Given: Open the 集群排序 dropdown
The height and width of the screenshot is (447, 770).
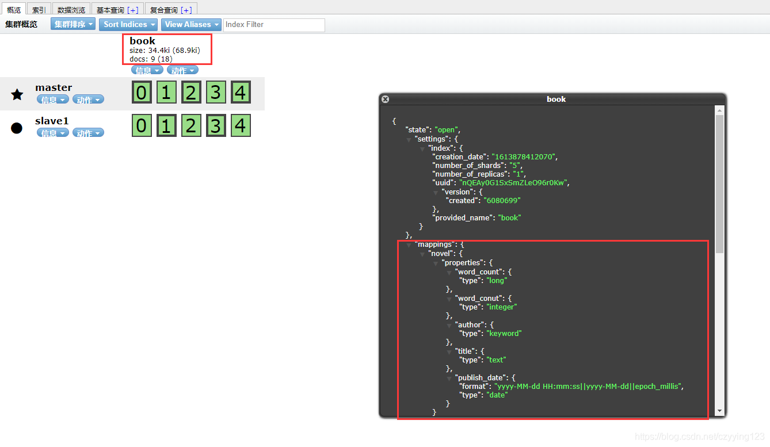Looking at the screenshot, I should pos(73,24).
